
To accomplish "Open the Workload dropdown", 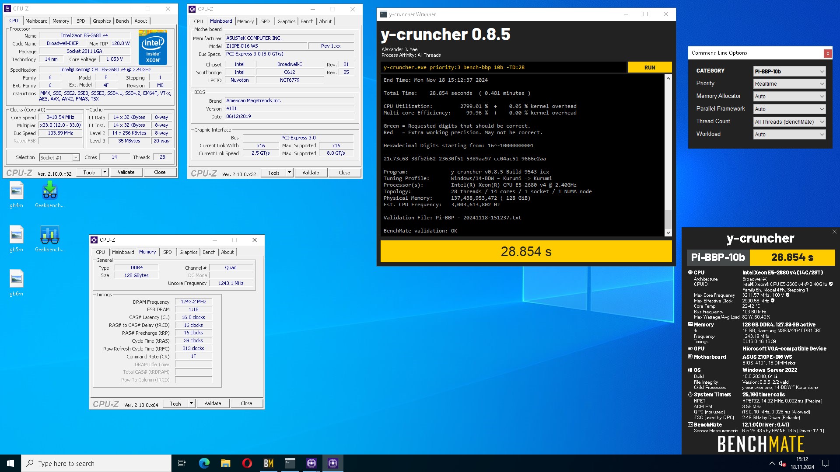I will pos(789,135).
